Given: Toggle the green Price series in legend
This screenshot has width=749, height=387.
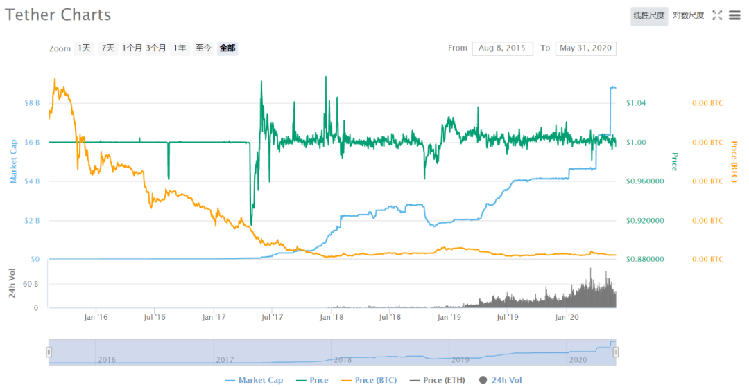Looking at the screenshot, I should (x=311, y=380).
